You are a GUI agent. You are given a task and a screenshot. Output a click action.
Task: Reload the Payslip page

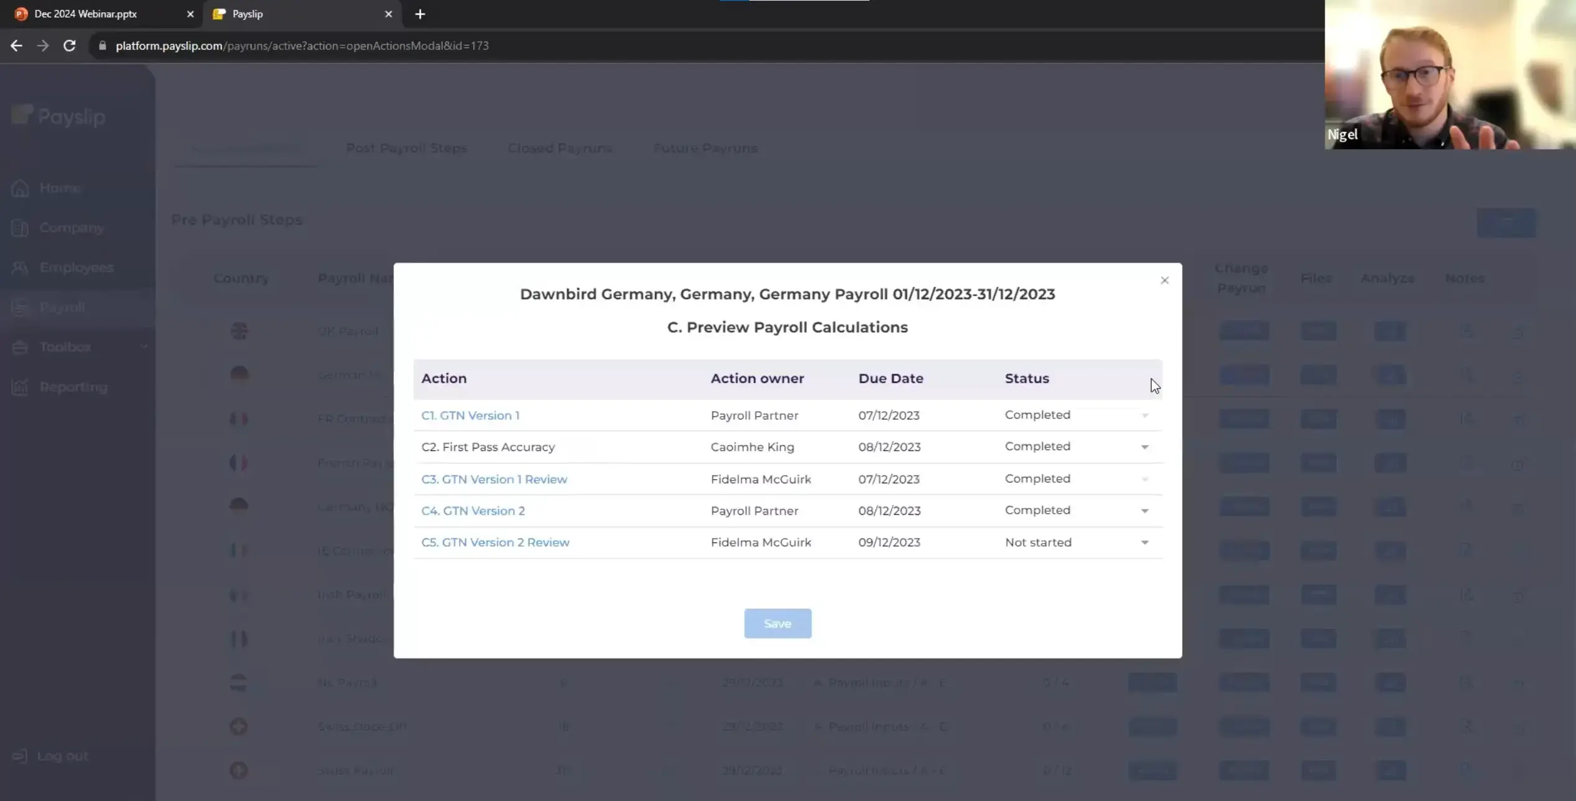70,45
